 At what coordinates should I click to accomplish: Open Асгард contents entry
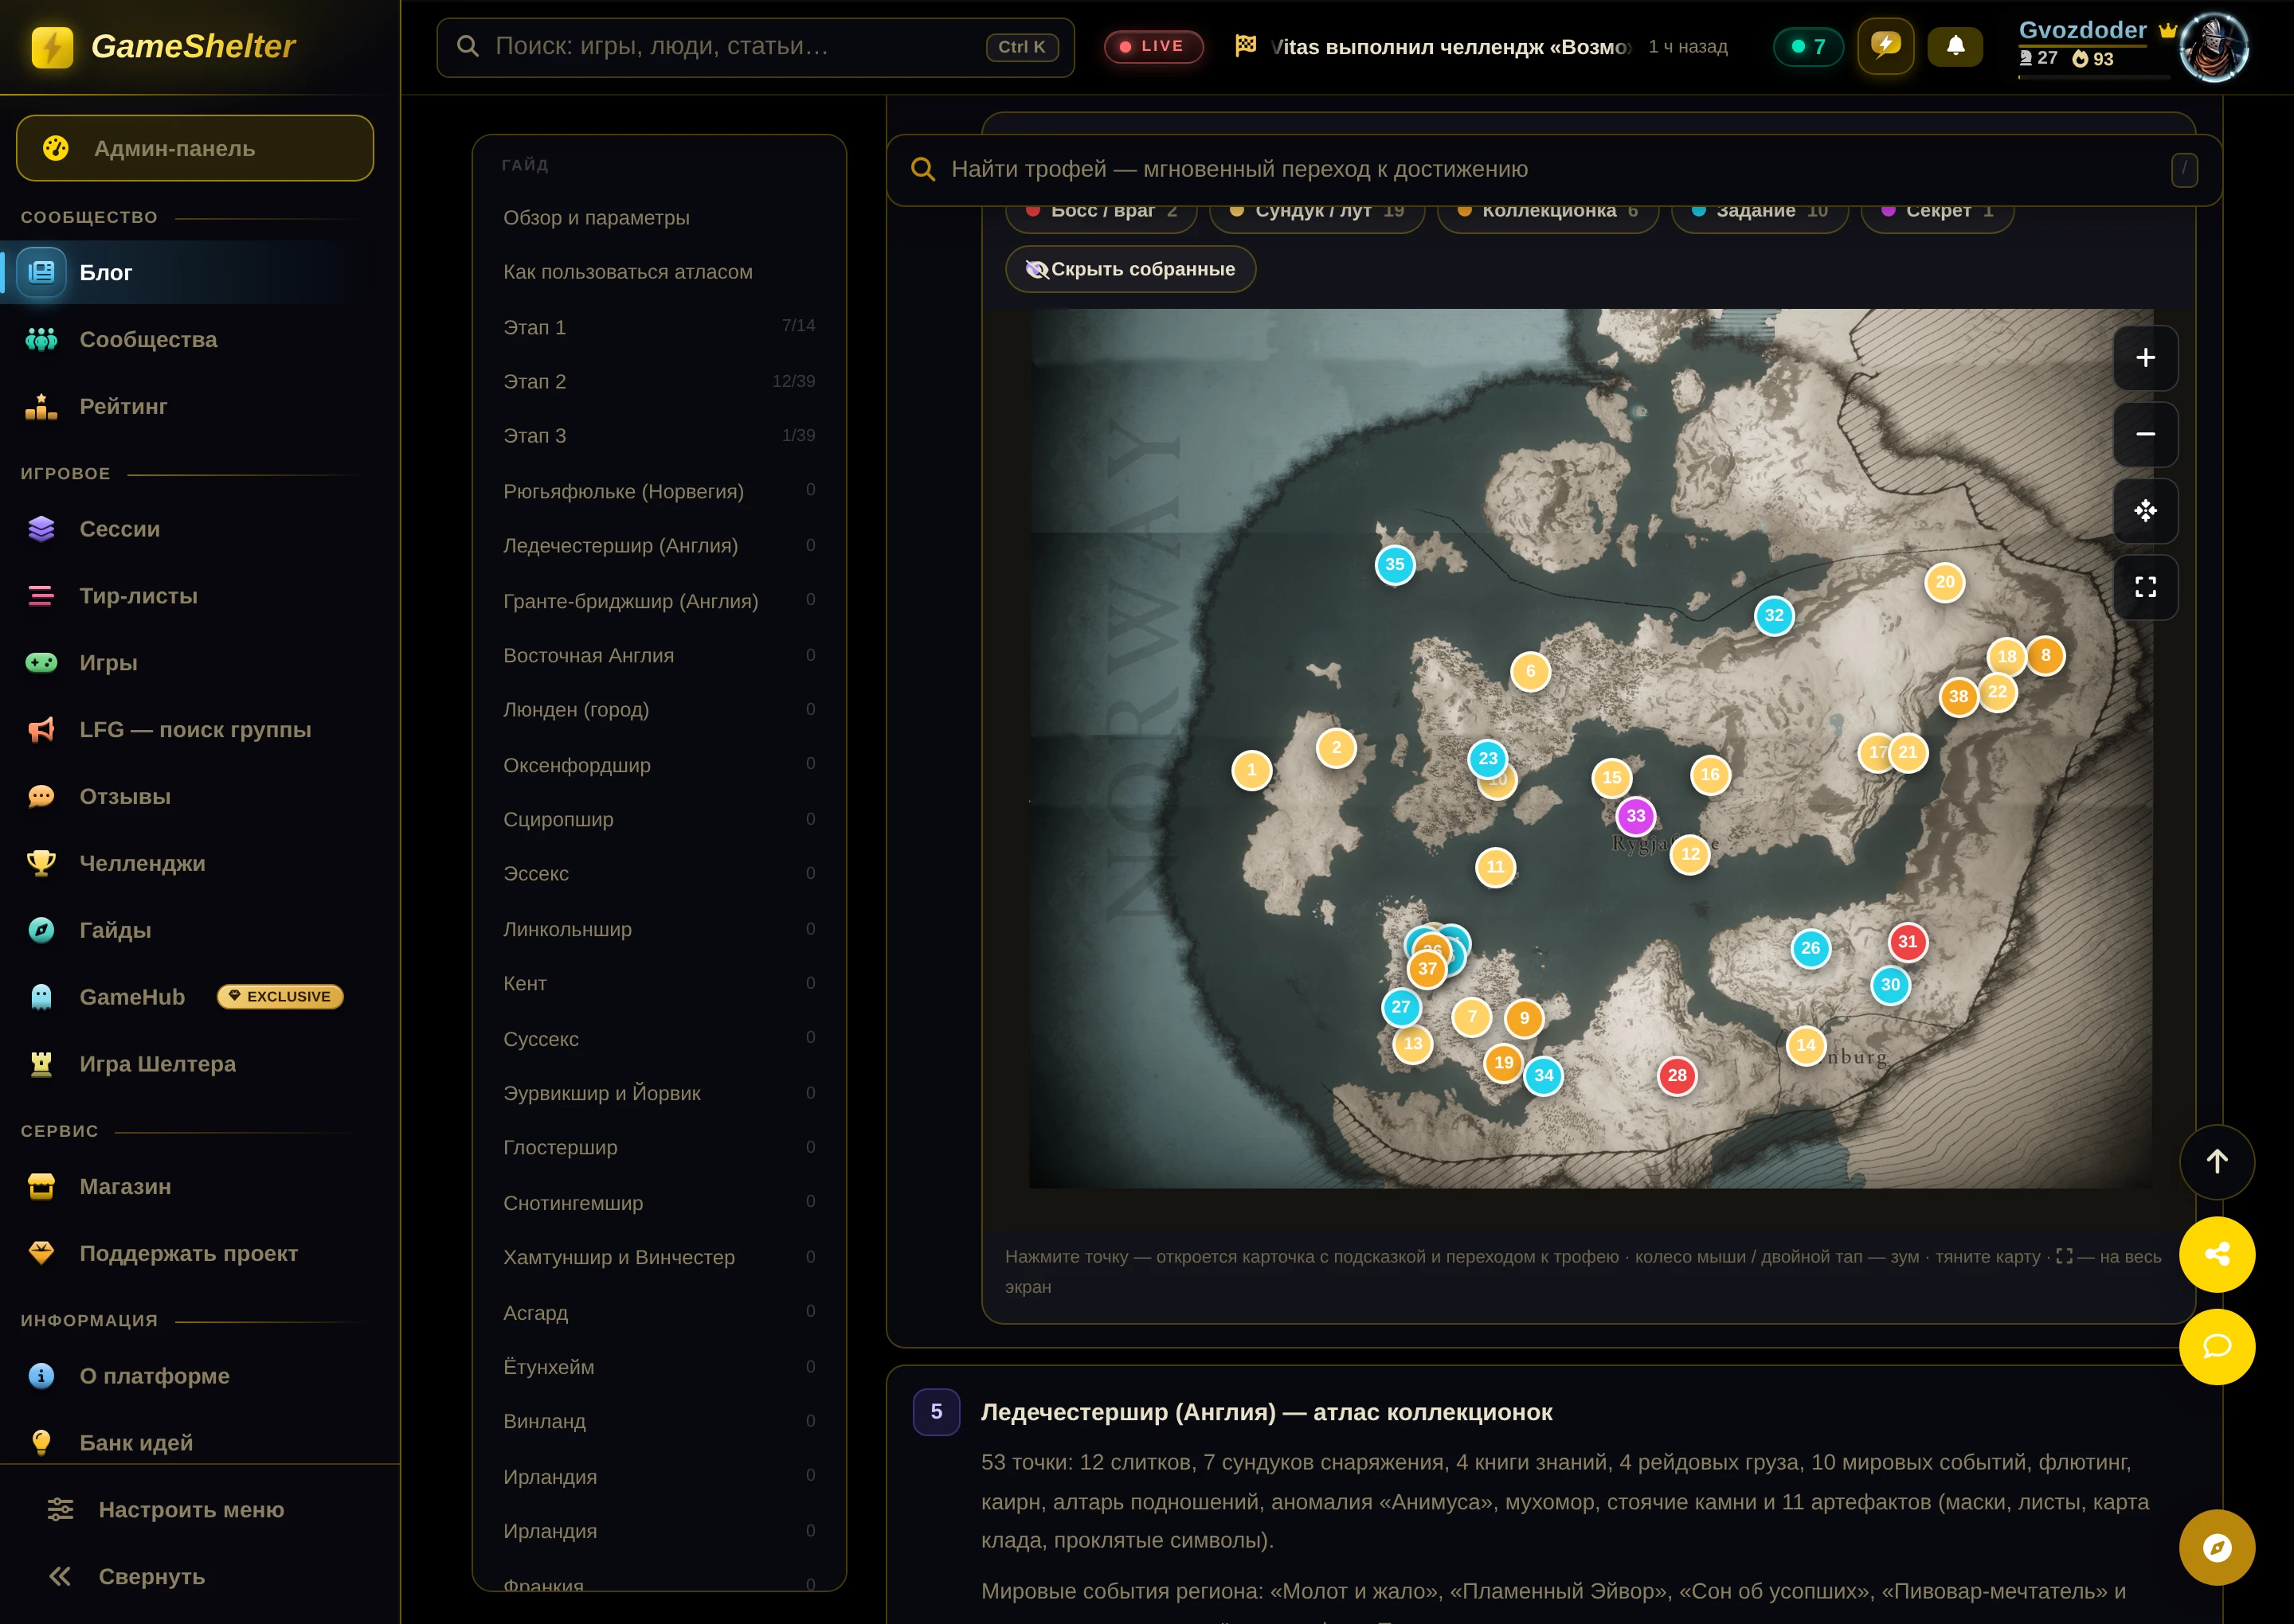coord(660,1313)
